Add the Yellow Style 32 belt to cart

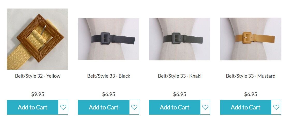[33, 107]
